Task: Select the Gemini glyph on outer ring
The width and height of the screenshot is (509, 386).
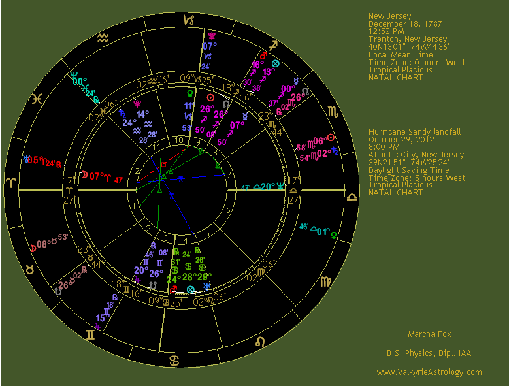Action: (89, 335)
